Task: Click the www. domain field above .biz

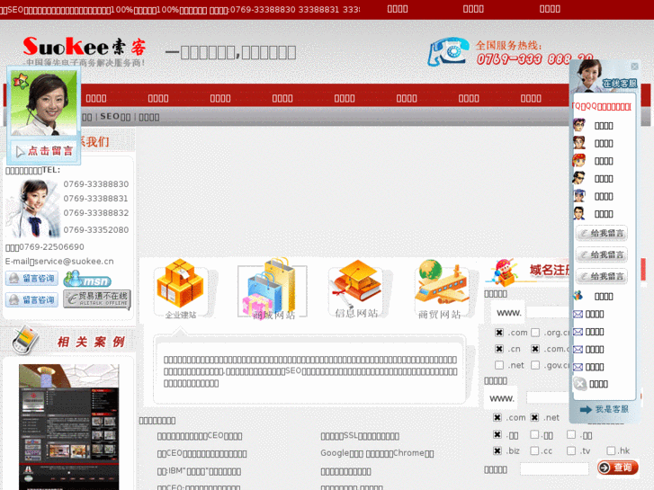Action: click(548, 397)
